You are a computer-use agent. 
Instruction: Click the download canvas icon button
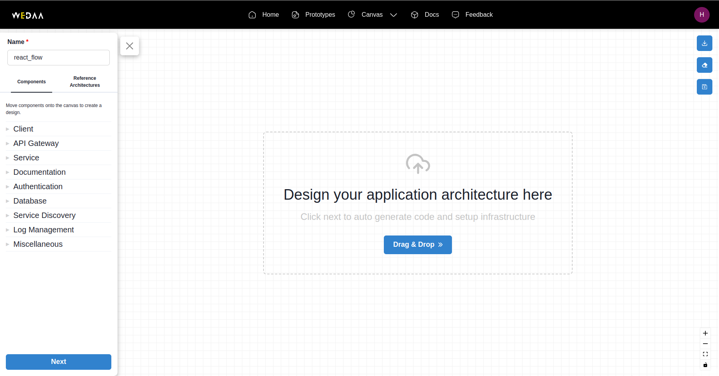point(705,43)
